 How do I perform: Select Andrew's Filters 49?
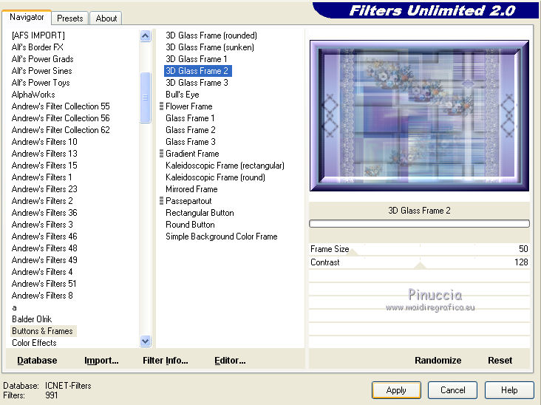click(x=44, y=259)
